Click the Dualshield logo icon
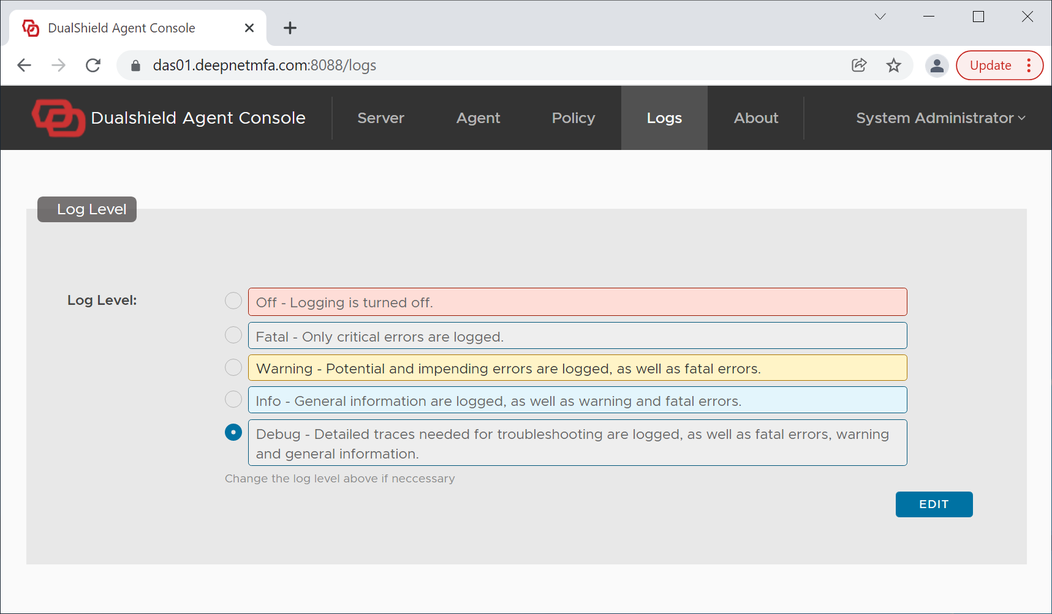 58,118
